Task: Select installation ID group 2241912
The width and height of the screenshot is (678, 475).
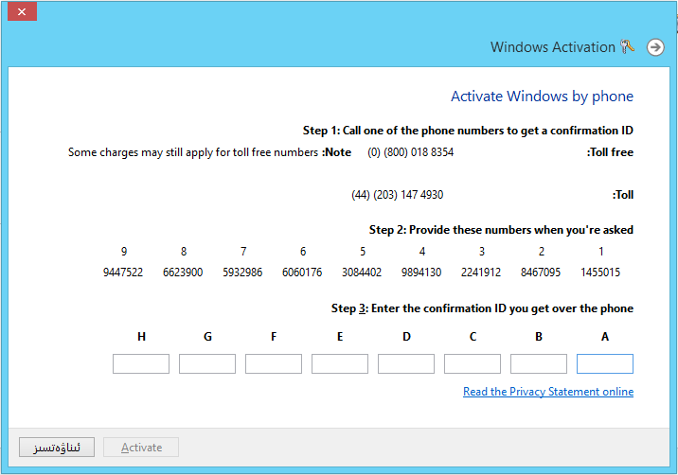Action: 481,273
